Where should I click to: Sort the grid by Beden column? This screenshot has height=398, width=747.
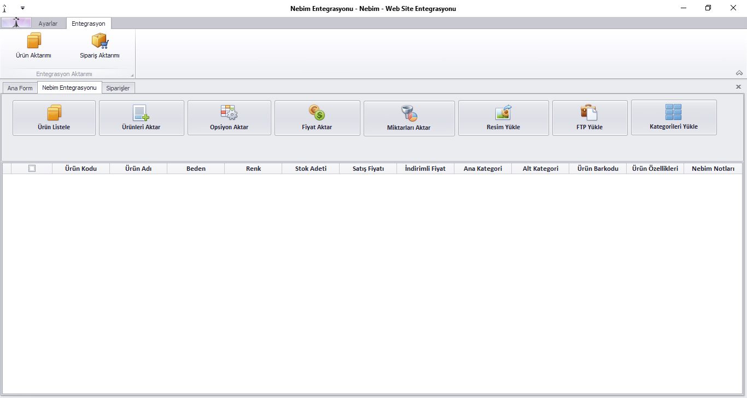pos(196,169)
